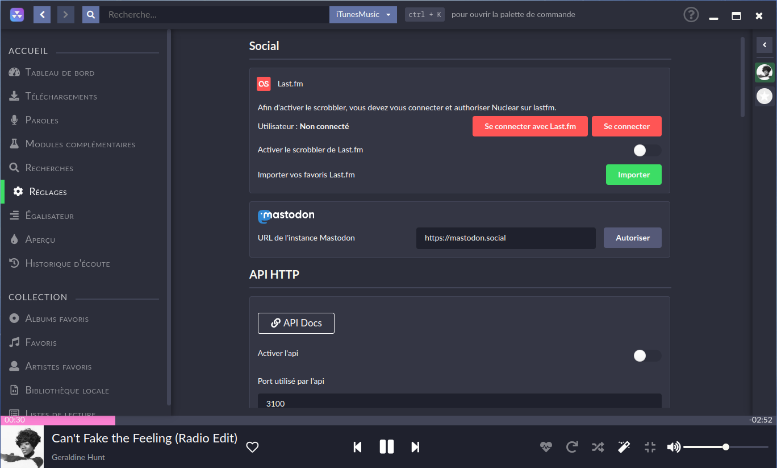Image resolution: width=777 pixels, height=468 pixels.
Task: Click the Mastodon instance URL field
Action: (x=506, y=238)
